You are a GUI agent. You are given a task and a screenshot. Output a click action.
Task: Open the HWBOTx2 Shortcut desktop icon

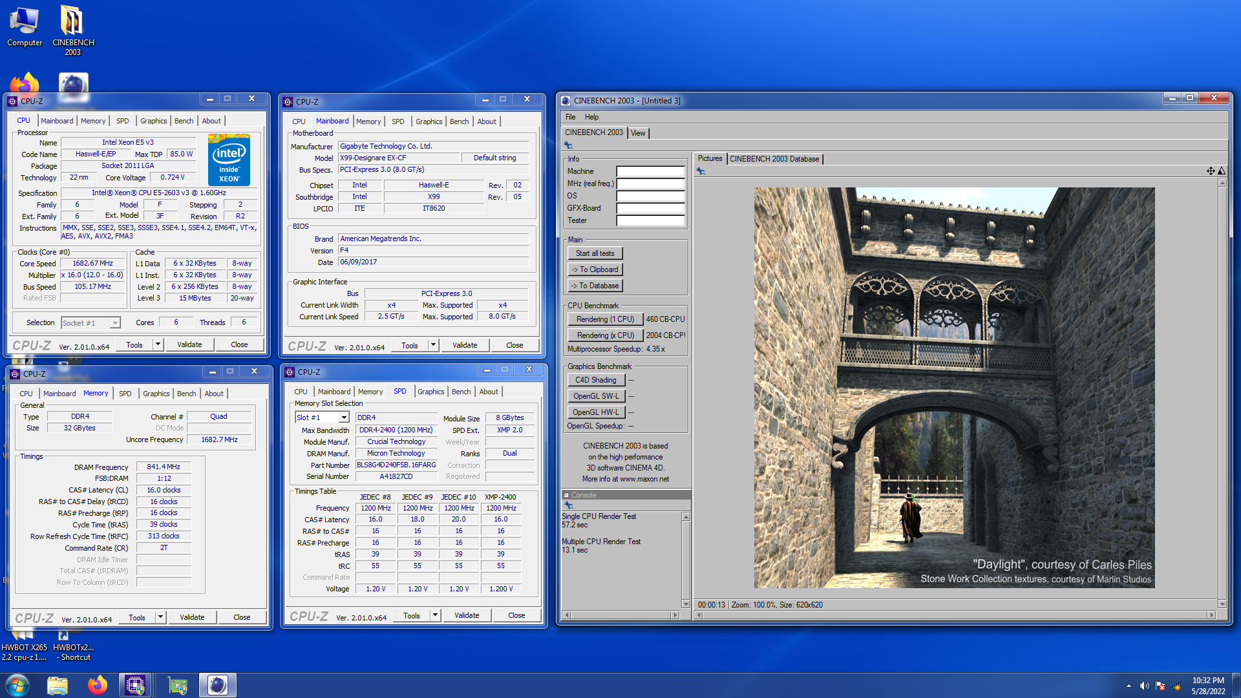tap(73, 646)
